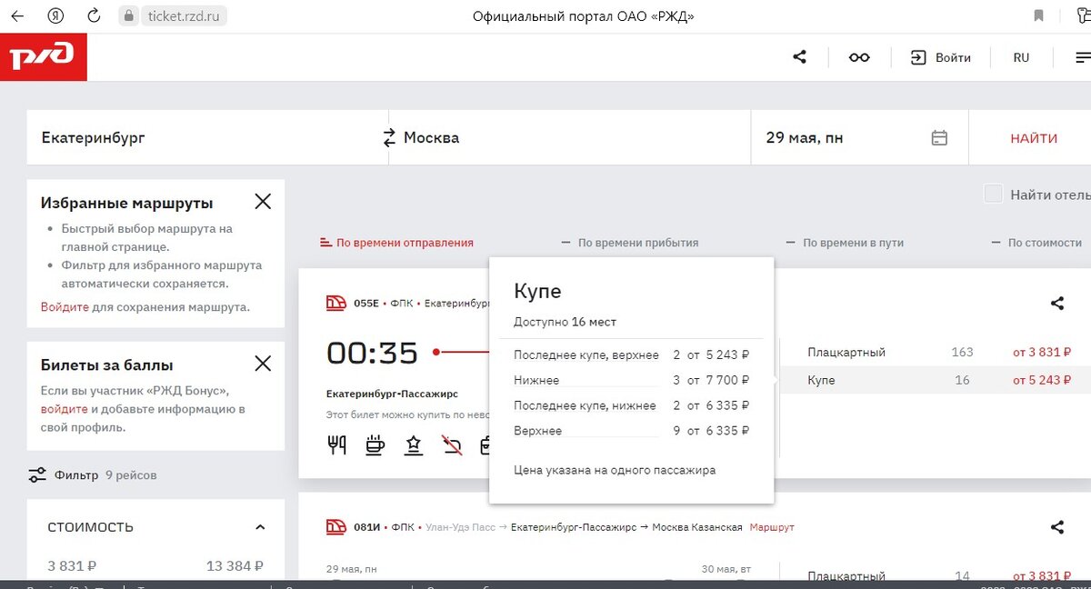Click maximum price 13 384 ₽ value

235,566
